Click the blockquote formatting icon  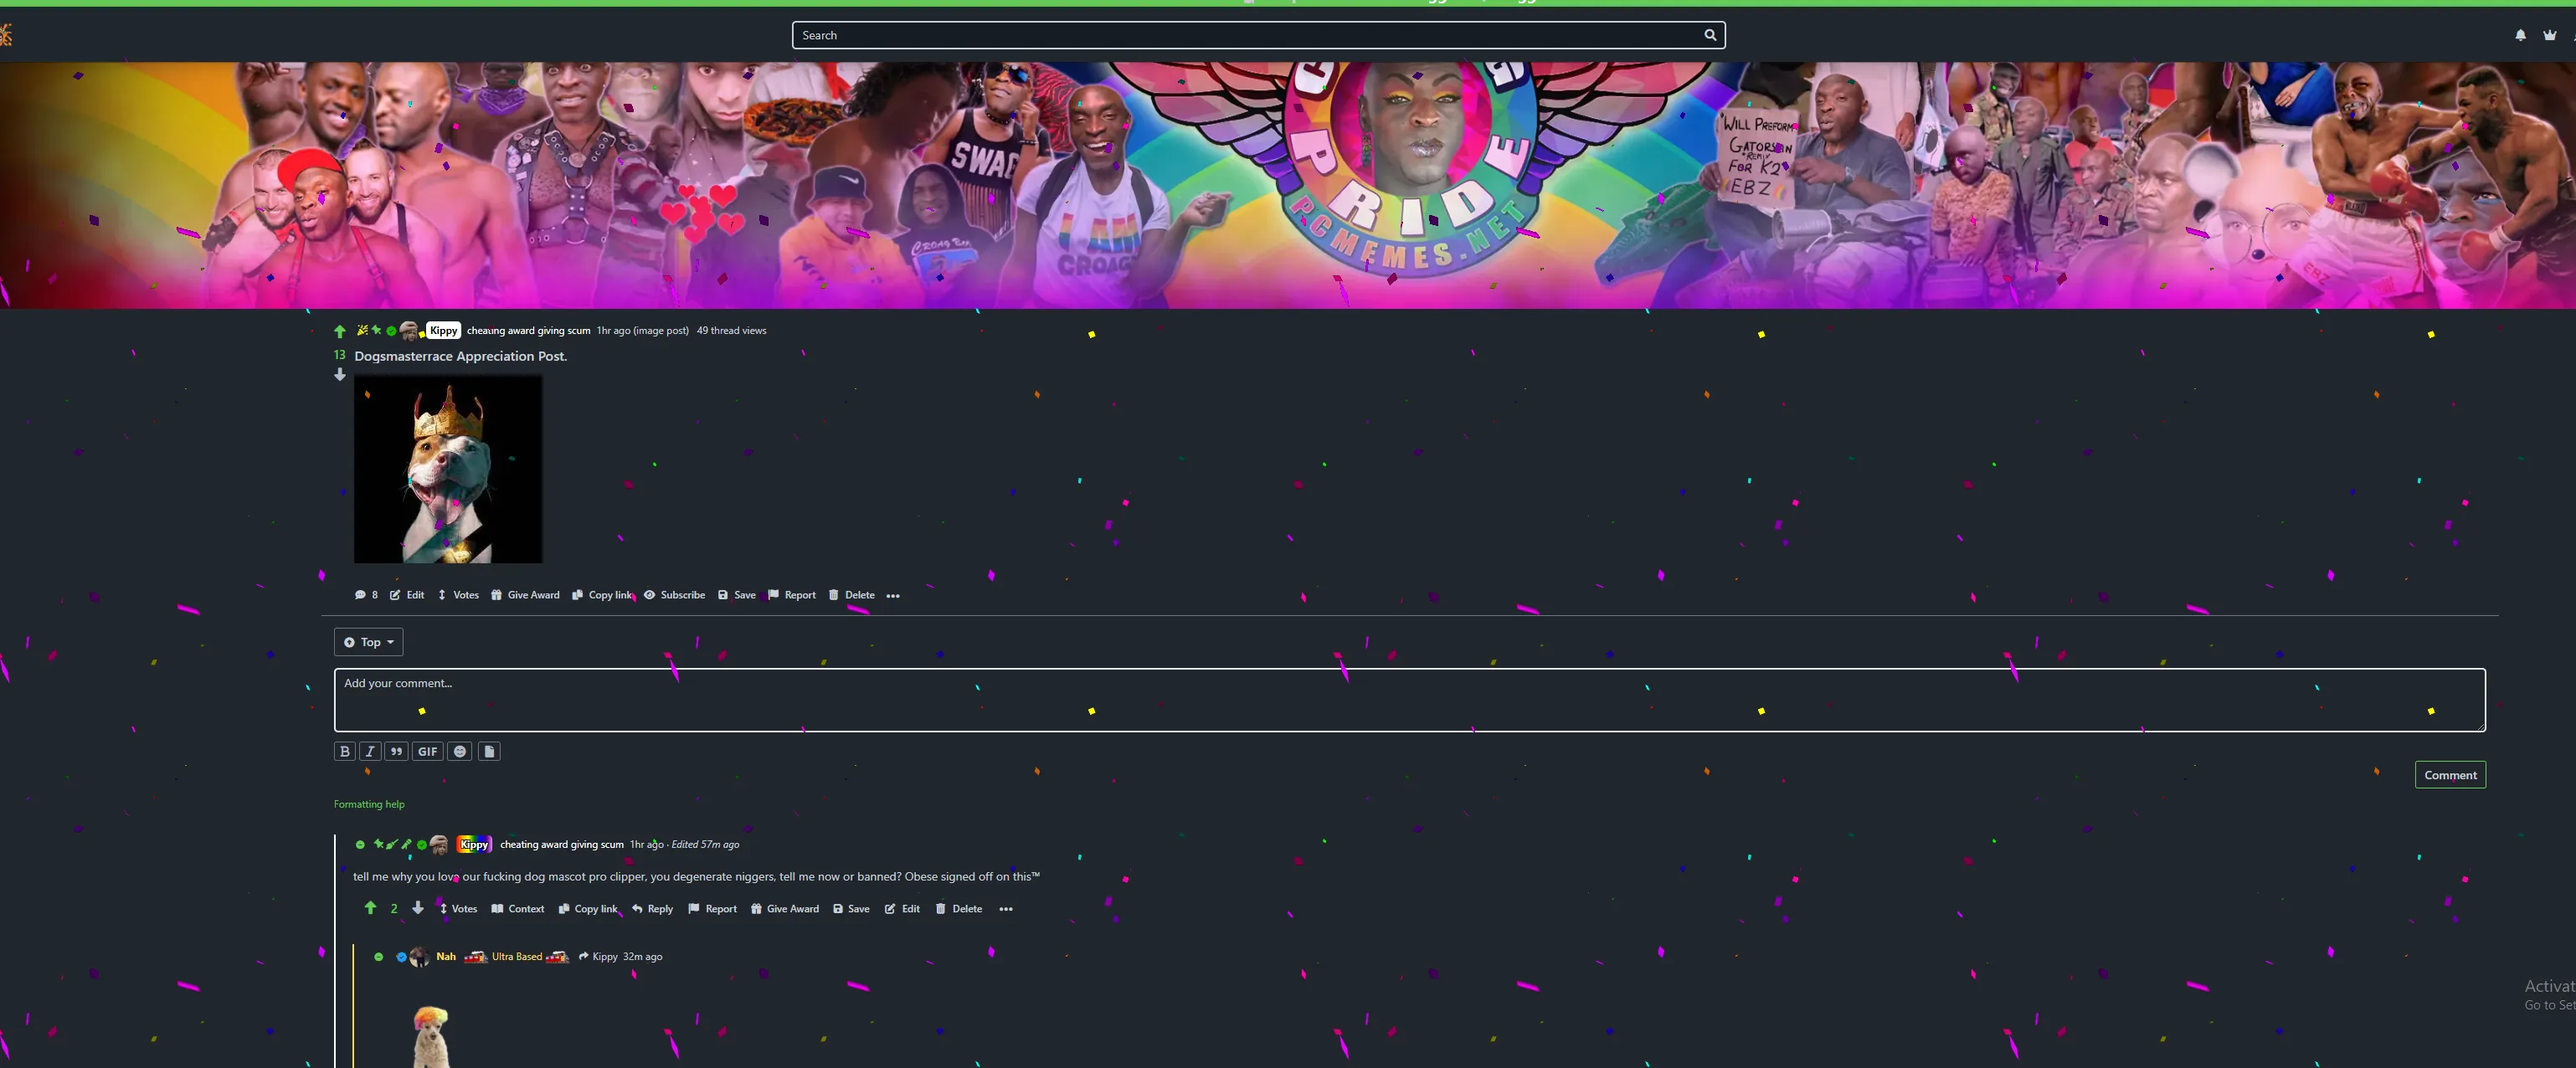pos(396,751)
